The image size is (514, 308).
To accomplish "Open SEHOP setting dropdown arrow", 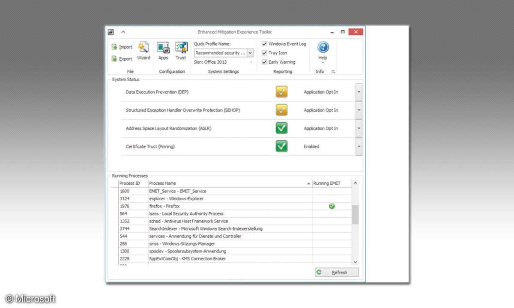I will pyautogui.click(x=359, y=110).
